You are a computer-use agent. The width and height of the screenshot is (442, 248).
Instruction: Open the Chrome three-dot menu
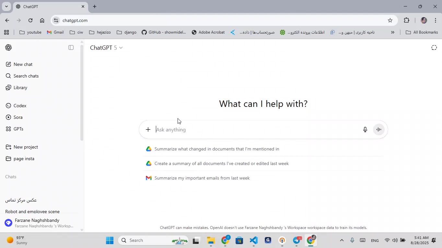coord(435,20)
